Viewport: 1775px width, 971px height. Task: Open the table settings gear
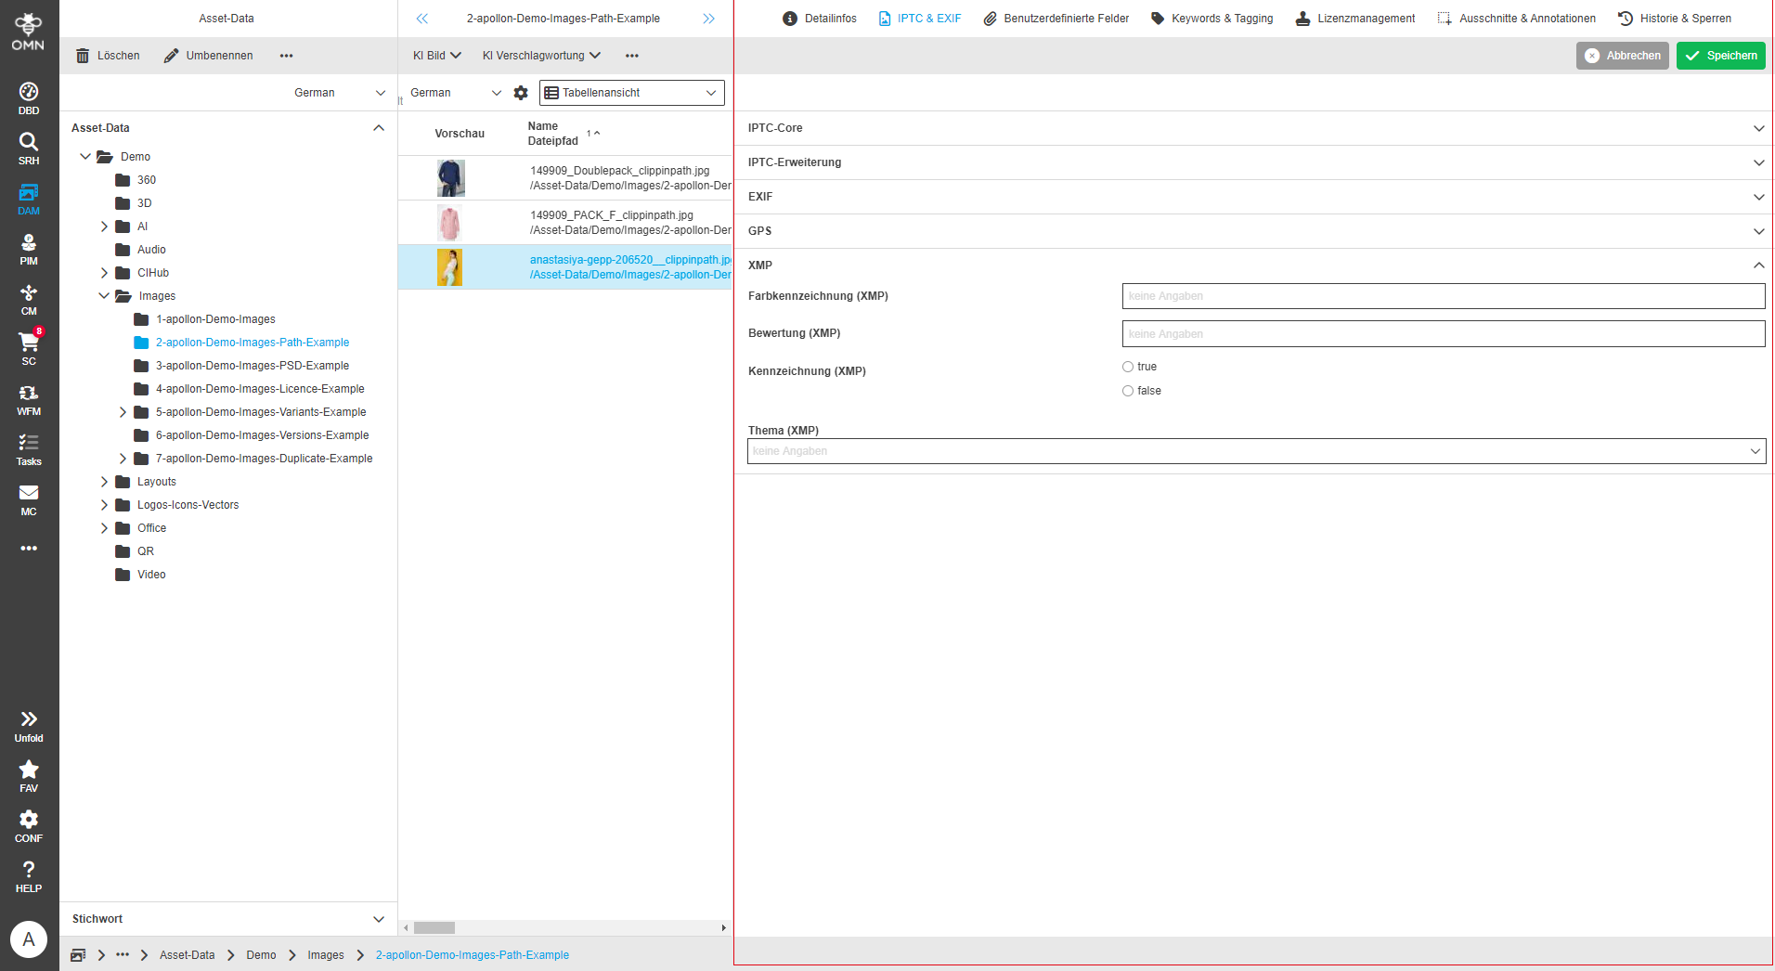[x=521, y=93]
